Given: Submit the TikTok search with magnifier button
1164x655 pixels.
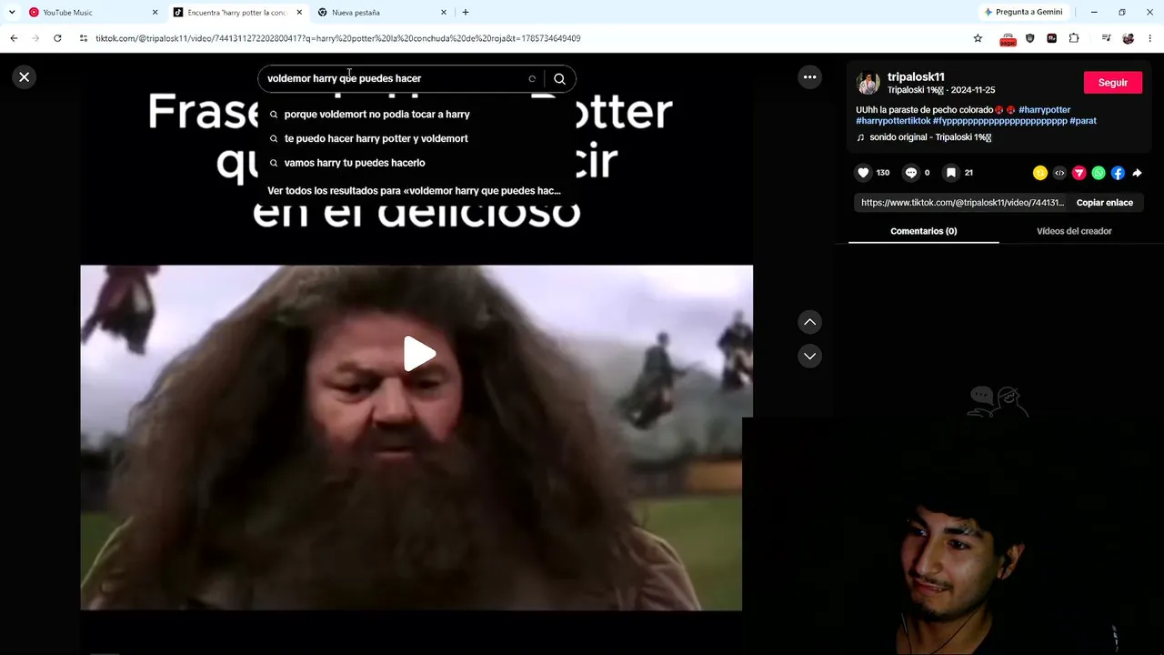Looking at the screenshot, I should tap(559, 78).
